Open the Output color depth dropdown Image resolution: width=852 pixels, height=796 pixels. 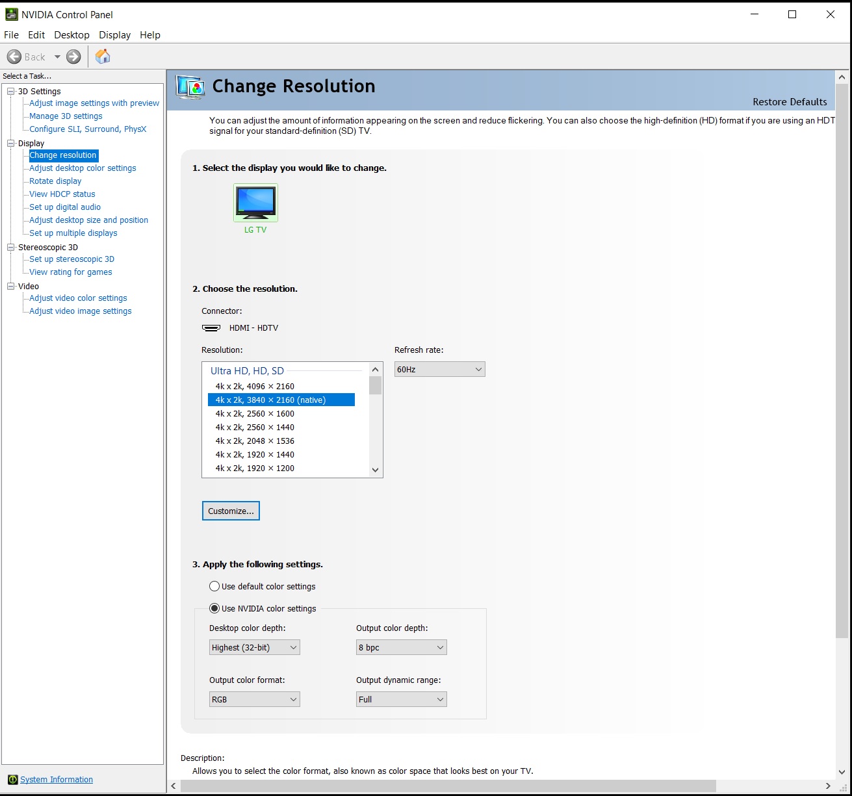tap(401, 648)
